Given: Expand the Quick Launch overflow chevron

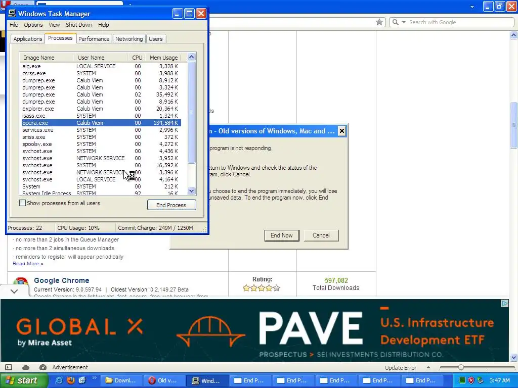Looking at the screenshot, I should click(x=94, y=378).
